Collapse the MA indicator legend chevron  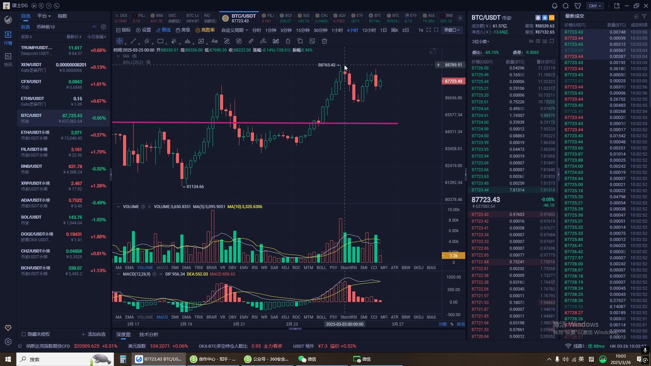[x=118, y=56]
